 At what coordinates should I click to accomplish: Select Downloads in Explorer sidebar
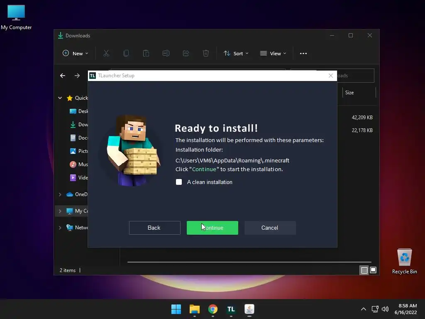pyautogui.click(x=78, y=125)
